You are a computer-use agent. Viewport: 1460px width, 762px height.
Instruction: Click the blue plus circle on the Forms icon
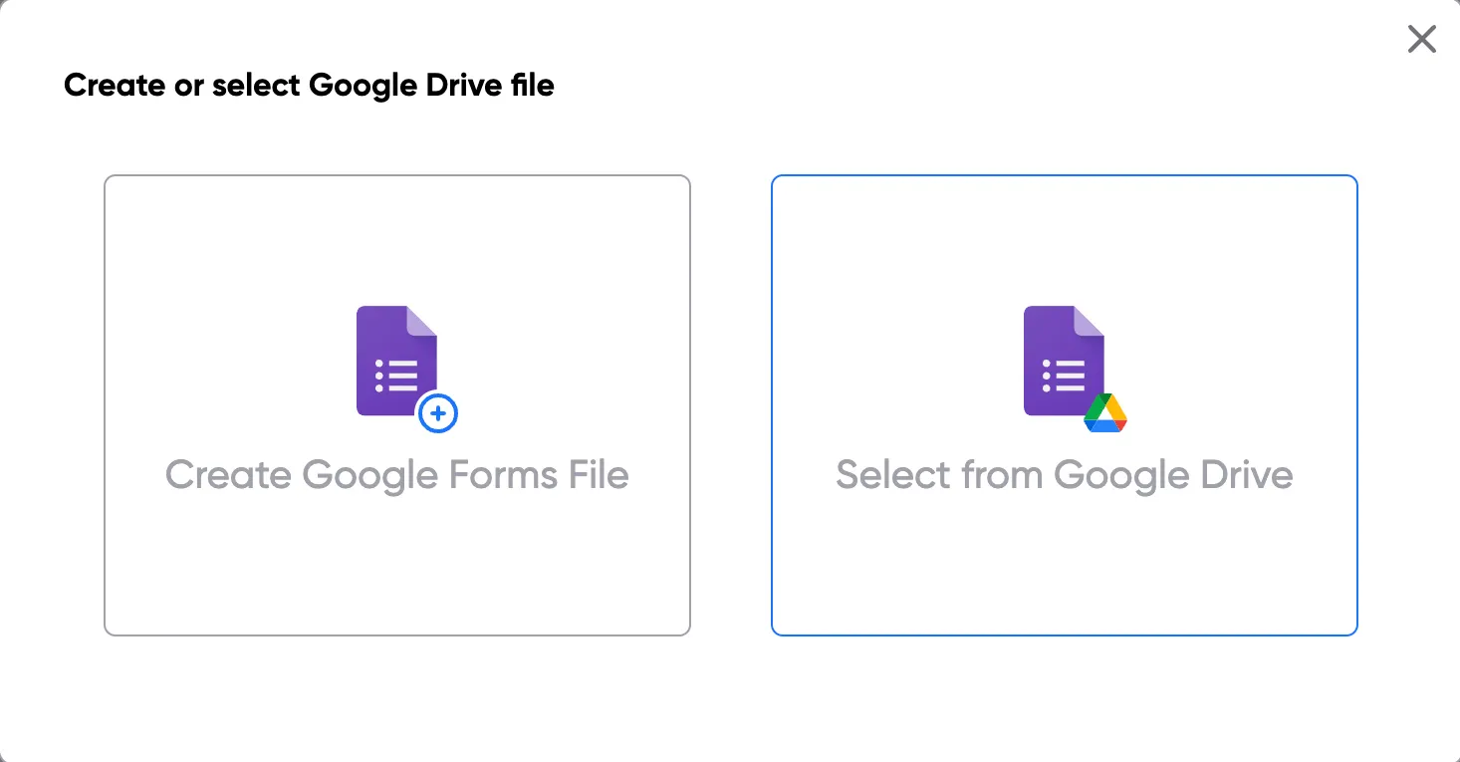(x=438, y=413)
